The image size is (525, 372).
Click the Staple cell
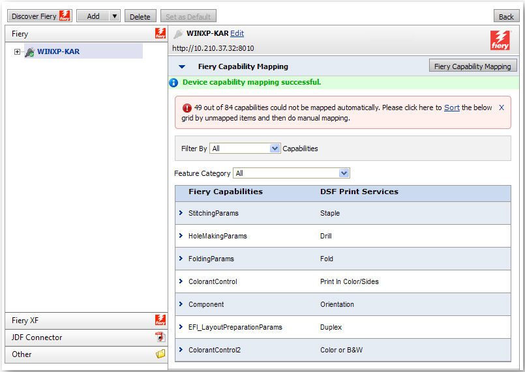[x=330, y=213]
